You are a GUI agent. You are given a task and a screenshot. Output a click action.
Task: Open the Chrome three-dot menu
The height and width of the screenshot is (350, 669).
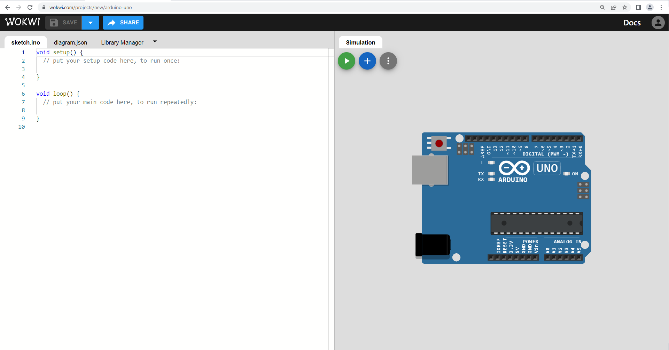point(661,7)
